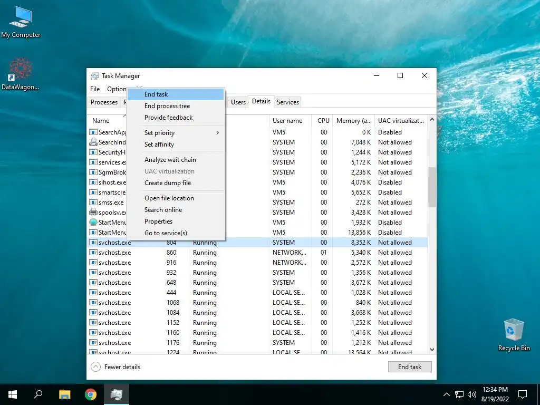Select Set affinity option
The image size is (540, 405).
pos(176,144)
